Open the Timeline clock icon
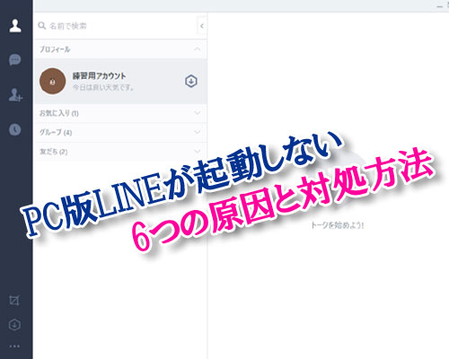This screenshot has height=359, width=449. (x=15, y=129)
